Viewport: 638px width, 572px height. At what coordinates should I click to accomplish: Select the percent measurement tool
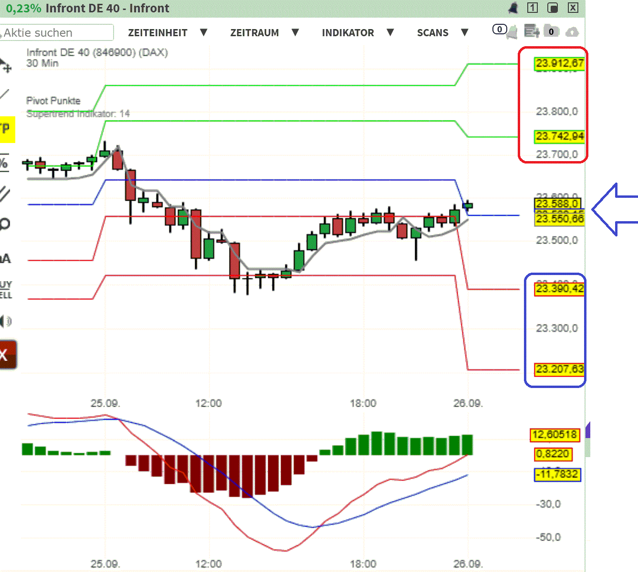5,162
